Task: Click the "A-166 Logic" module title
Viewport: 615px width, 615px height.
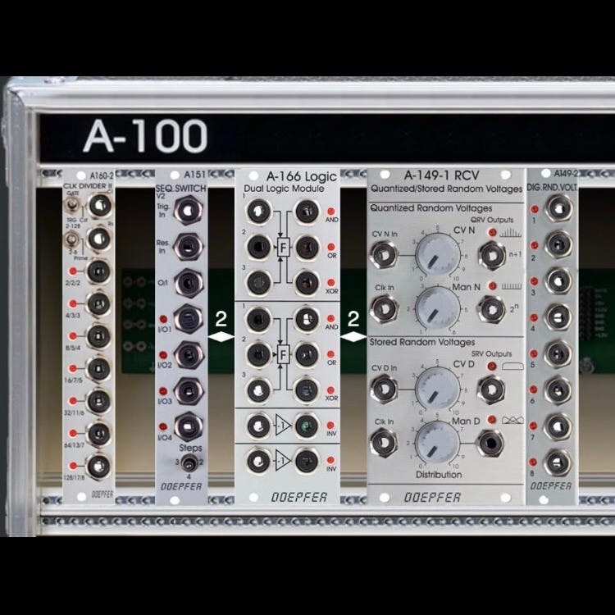Action: [301, 176]
